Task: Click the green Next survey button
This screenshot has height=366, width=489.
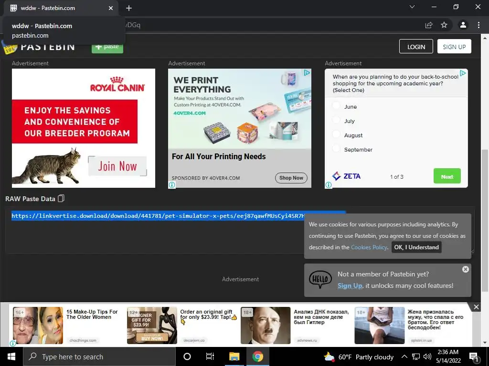Action: 447,176
